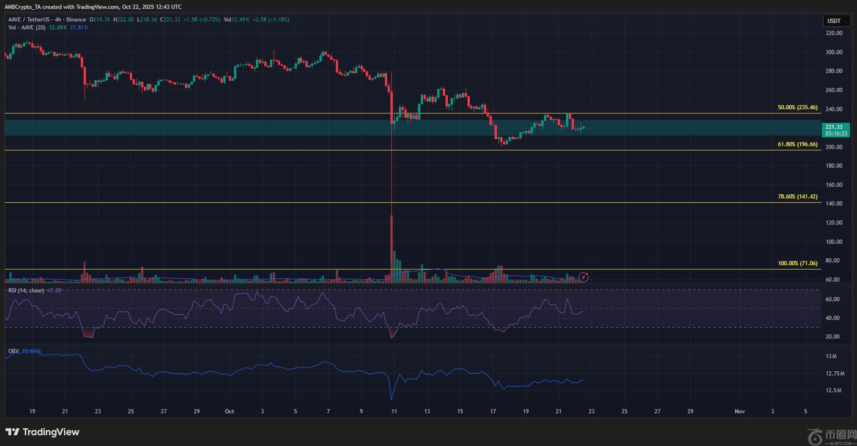Click the 61.80% (196.66) Fibonacci level label
857x446 pixels.
(797, 144)
